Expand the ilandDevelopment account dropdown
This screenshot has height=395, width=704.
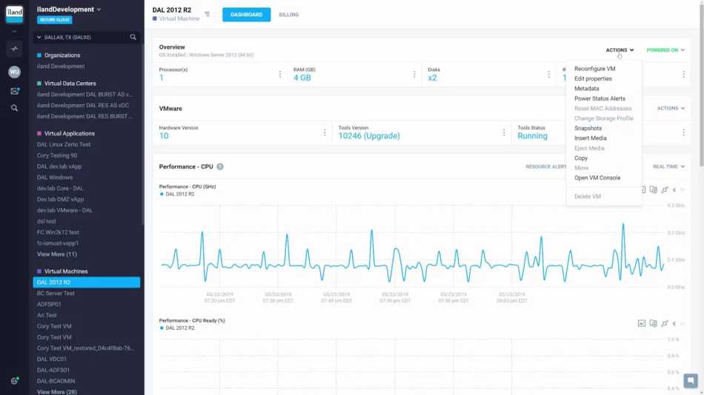69,9
